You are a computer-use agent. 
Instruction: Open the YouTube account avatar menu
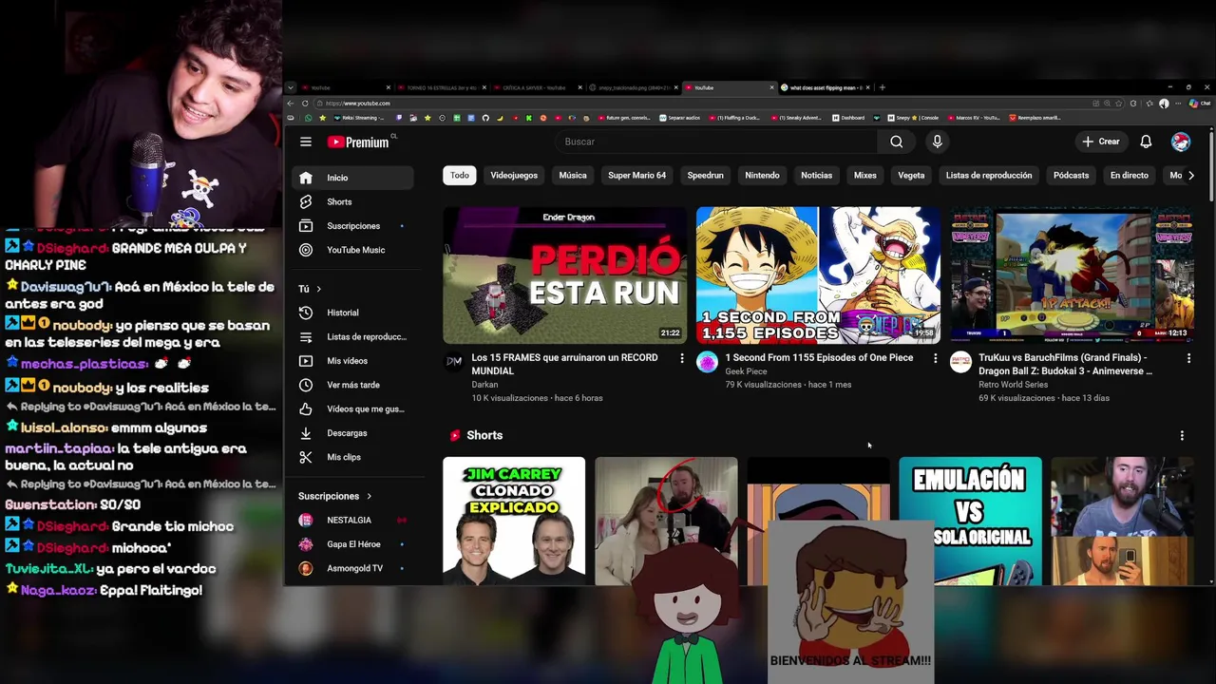(x=1181, y=142)
